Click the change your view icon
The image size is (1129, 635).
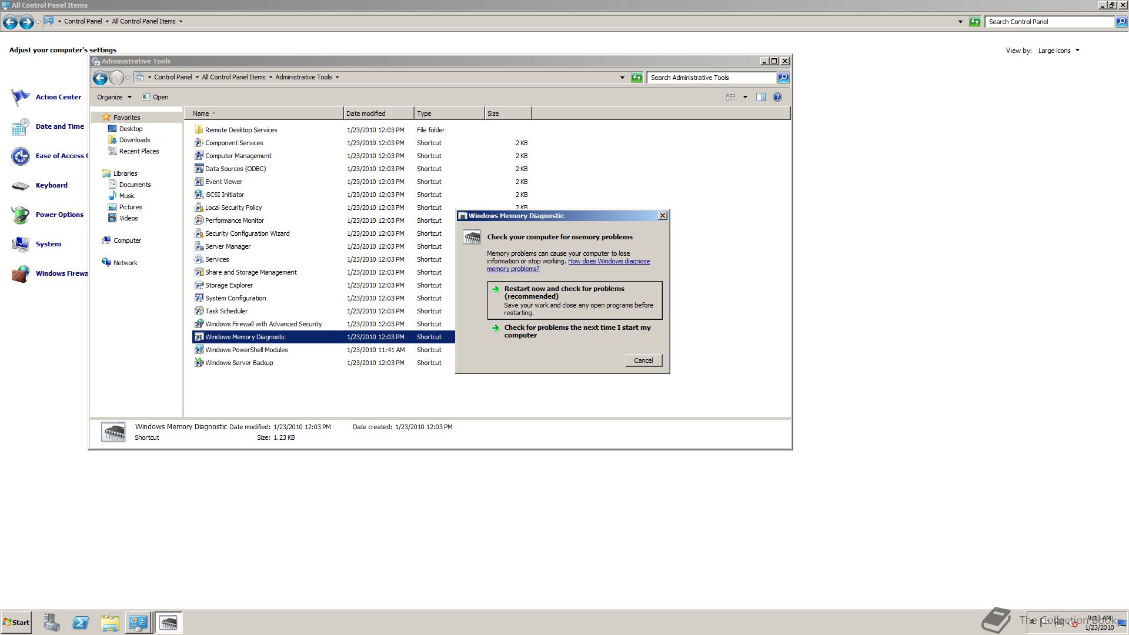pos(731,97)
